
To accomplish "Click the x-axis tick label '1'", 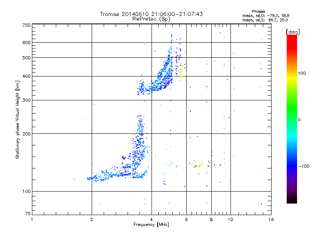I will pos(32,219).
